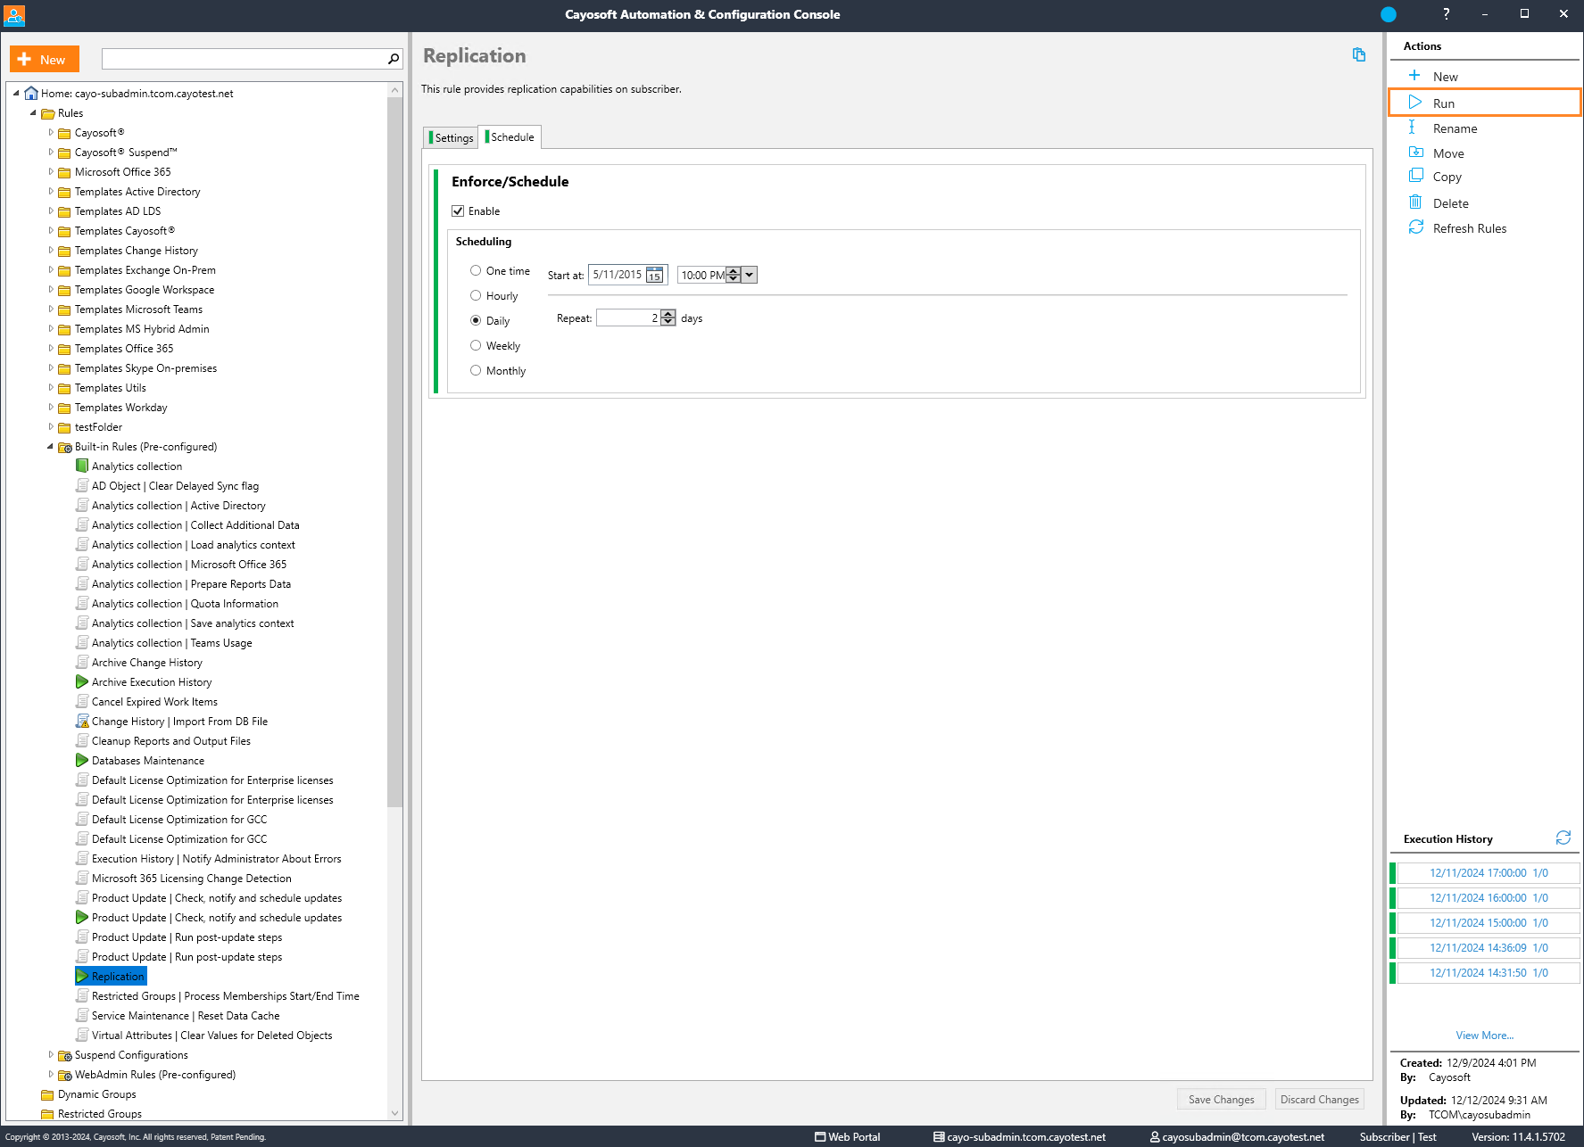This screenshot has height=1147, width=1584.
Task: Click the Rename icon in Actions
Action: pos(1412,128)
